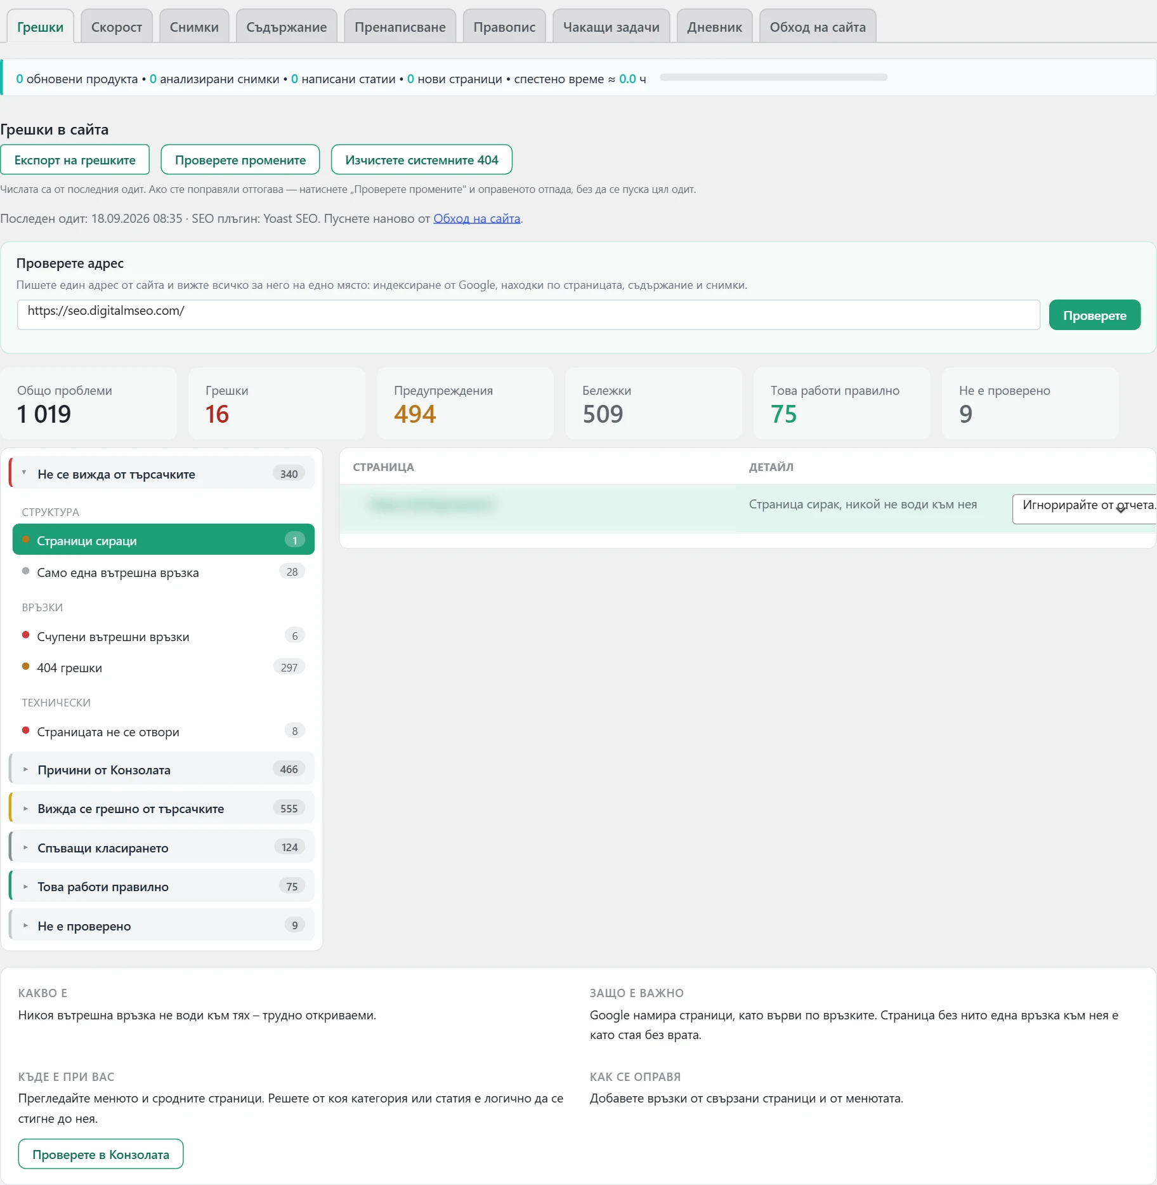Click the green Проверете button
This screenshot has height=1185, width=1157.
(x=1095, y=315)
